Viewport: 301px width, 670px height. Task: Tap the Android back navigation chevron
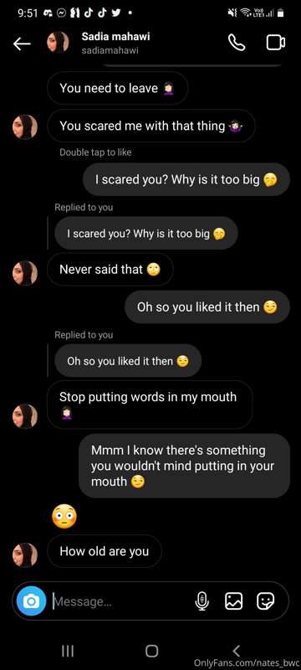click(236, 651)
